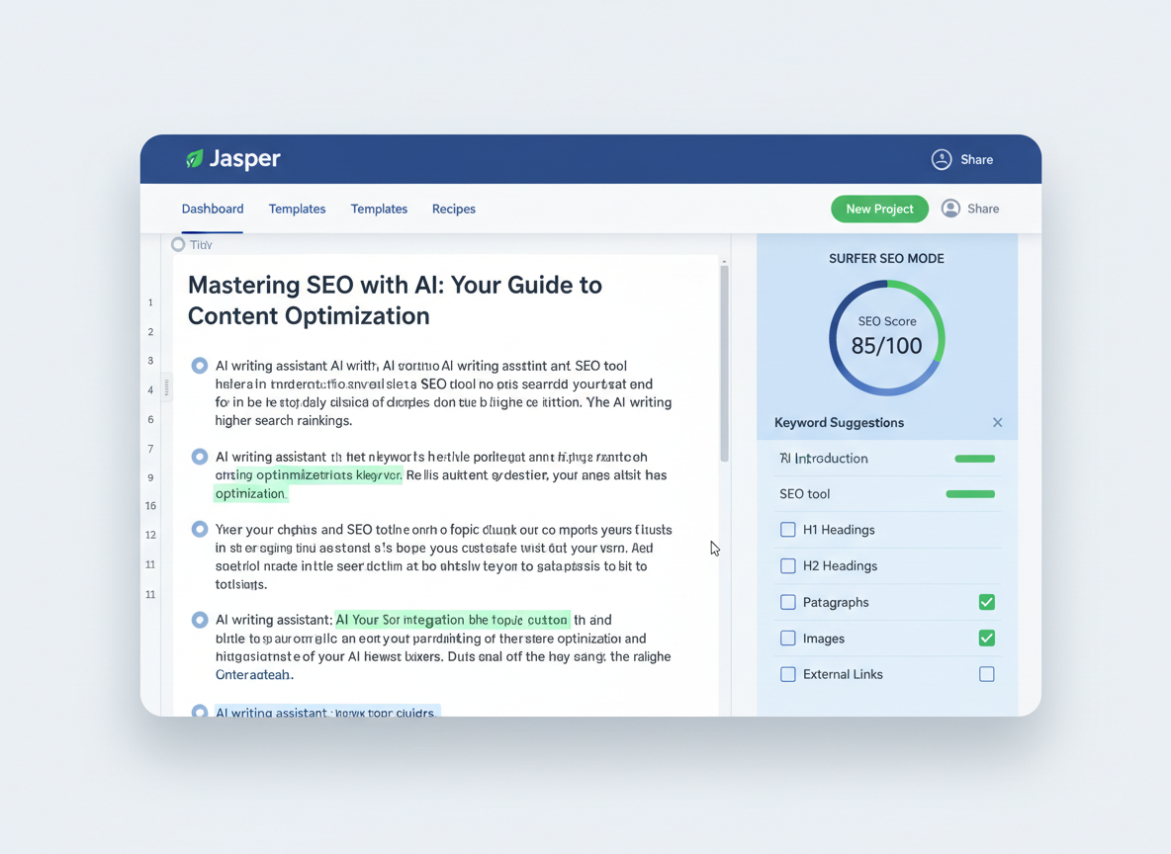Viewport: 1171px width, 854px height.
Task: Click the article title 'Mastering SEO with AI'
Action: click(395, 300)
